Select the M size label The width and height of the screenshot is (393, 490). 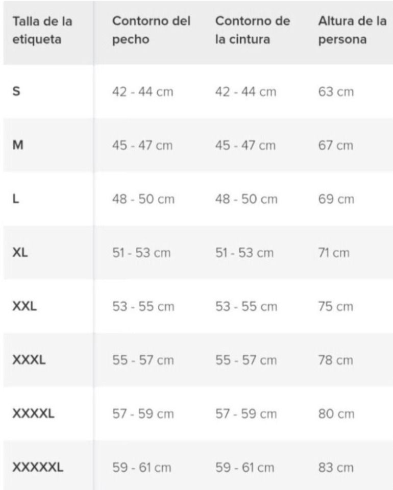click(x=17, y=145)
